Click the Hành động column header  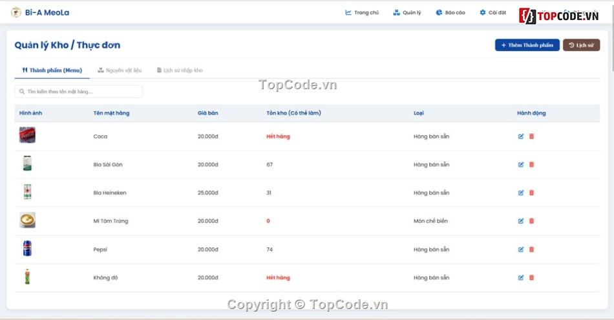531,113
